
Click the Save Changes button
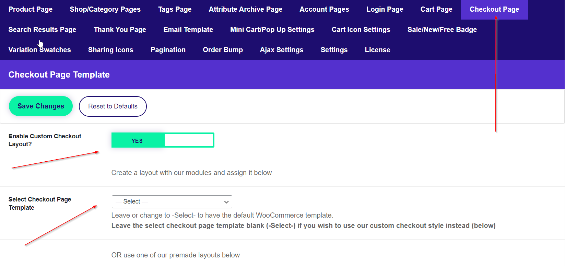(41, 106)
